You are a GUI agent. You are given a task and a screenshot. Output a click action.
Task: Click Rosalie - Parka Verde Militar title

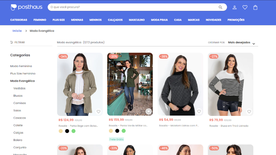[x=128, y=126]
